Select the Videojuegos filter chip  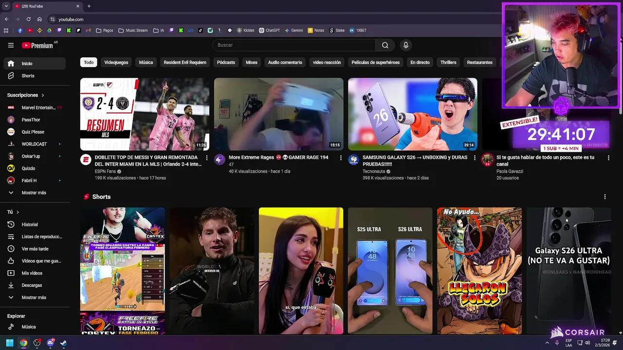click(116, 62)
